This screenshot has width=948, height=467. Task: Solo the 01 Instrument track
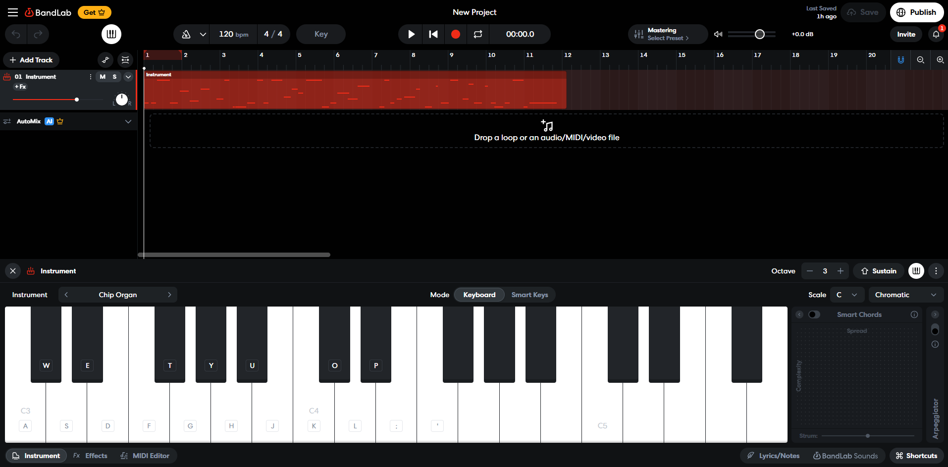point(114,77)
